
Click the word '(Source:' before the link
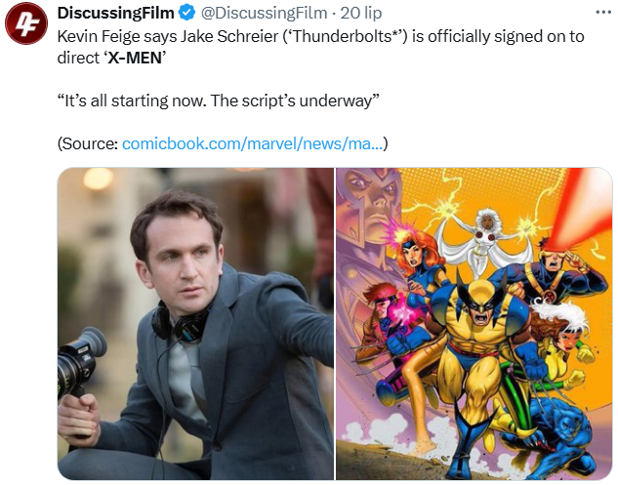point(88,143)
